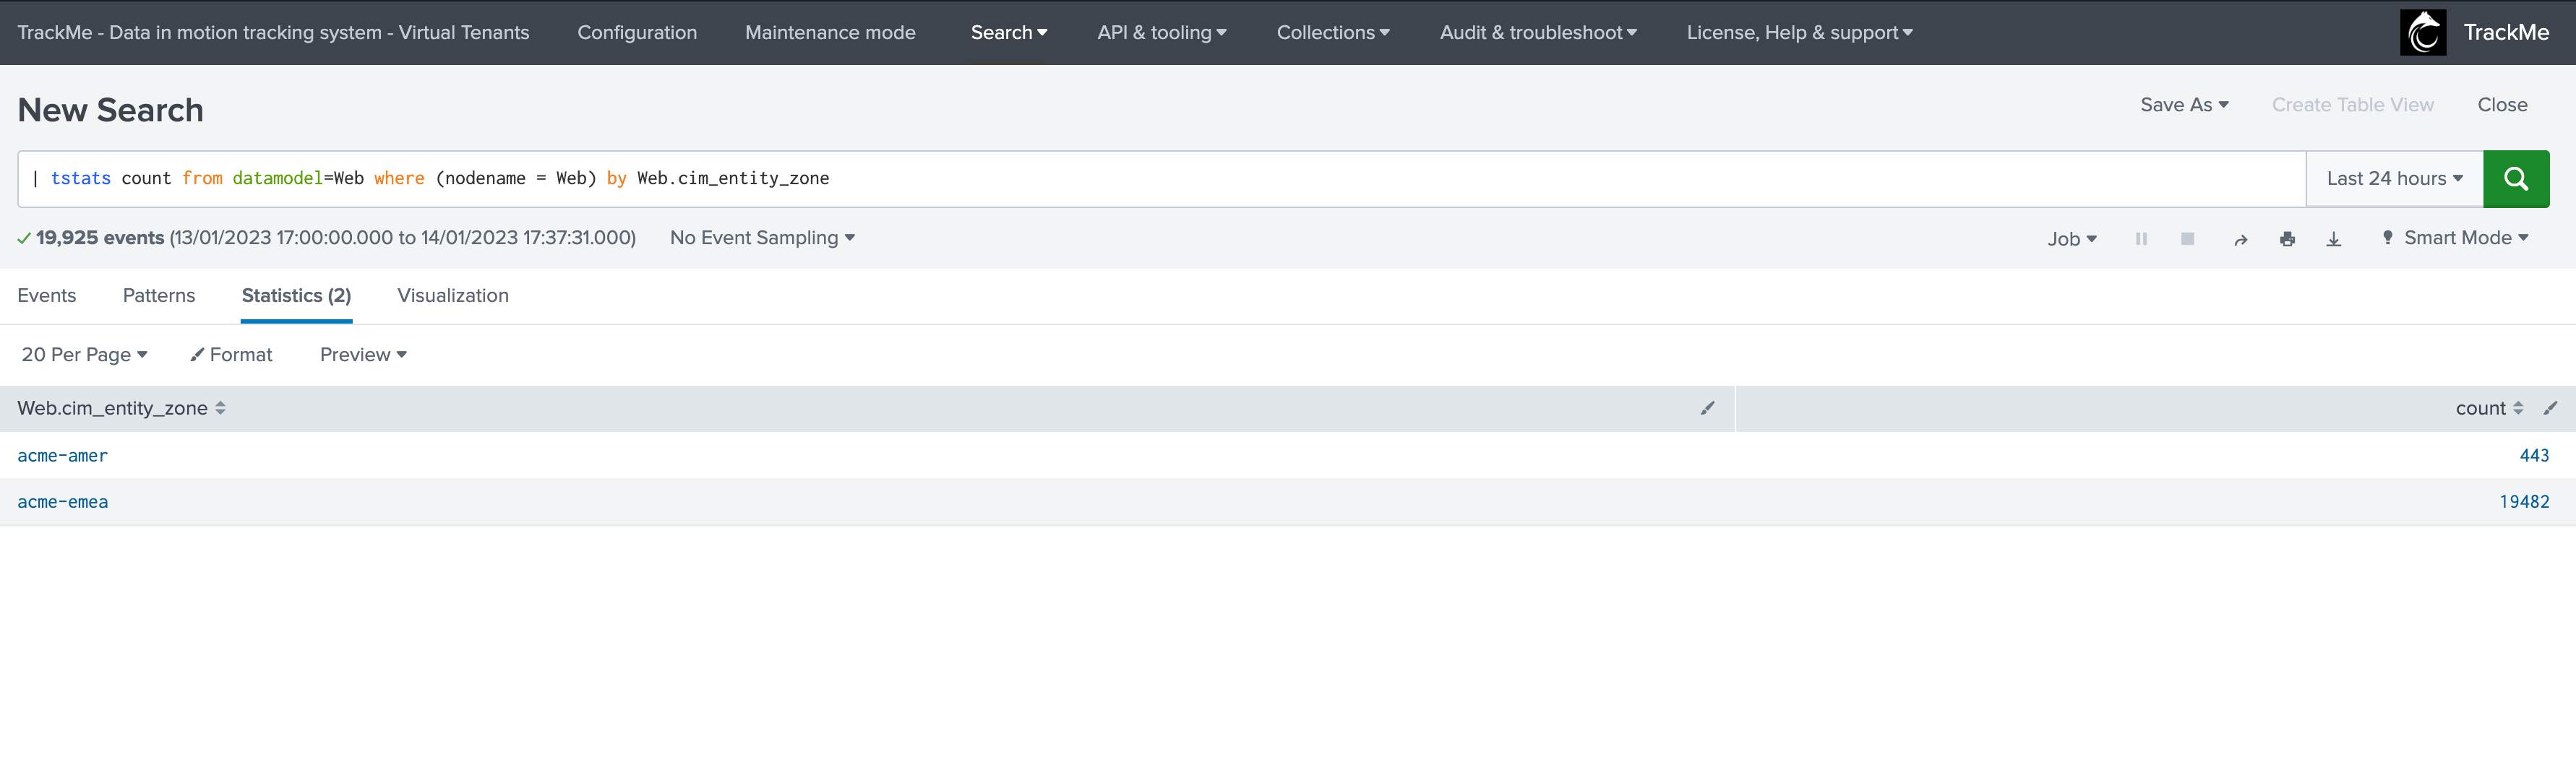Click the acme-emea zone value
This screenshot has height=783, width=2576.
[62, 502]
